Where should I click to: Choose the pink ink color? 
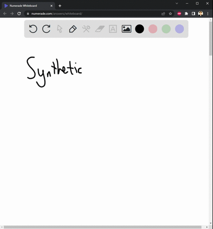point(153,29)
